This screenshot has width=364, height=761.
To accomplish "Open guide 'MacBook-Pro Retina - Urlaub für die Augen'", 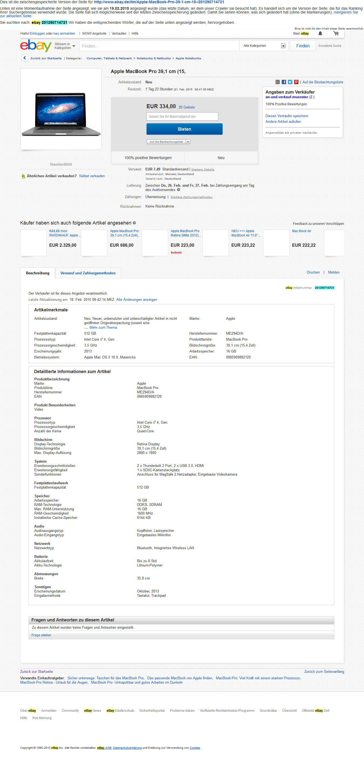I will [x=54, y=683].
